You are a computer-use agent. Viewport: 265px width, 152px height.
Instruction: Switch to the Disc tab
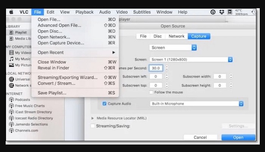(x=157, y=36)
